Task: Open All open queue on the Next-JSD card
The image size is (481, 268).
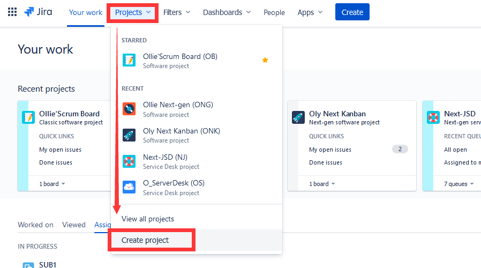Action: (455, 150)
